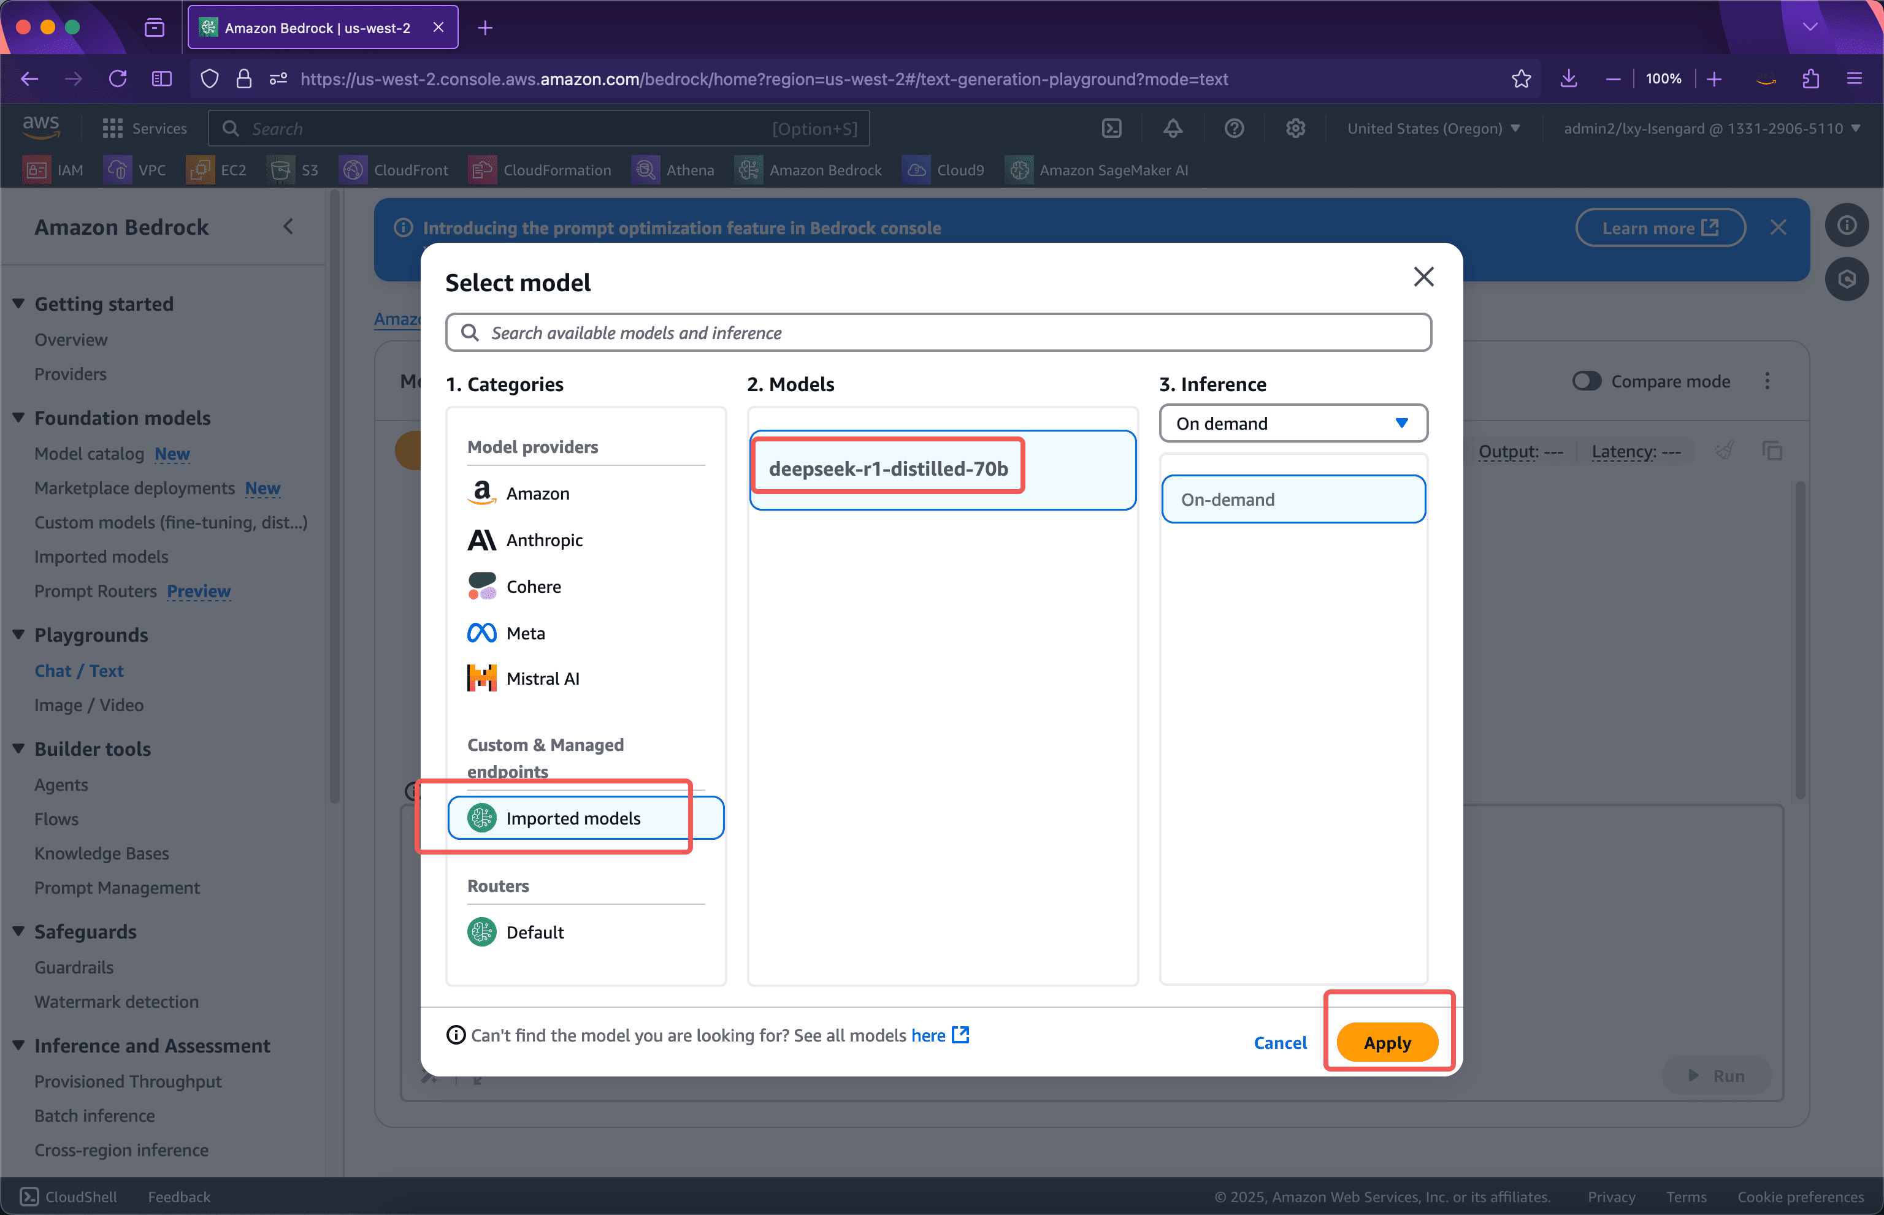Collapse the Foundation models section
1884x1215 pixels.
[x=19, y=417]
